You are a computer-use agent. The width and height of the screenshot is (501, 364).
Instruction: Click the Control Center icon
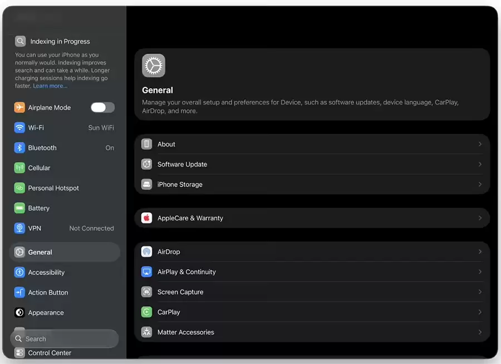[19, 353]
